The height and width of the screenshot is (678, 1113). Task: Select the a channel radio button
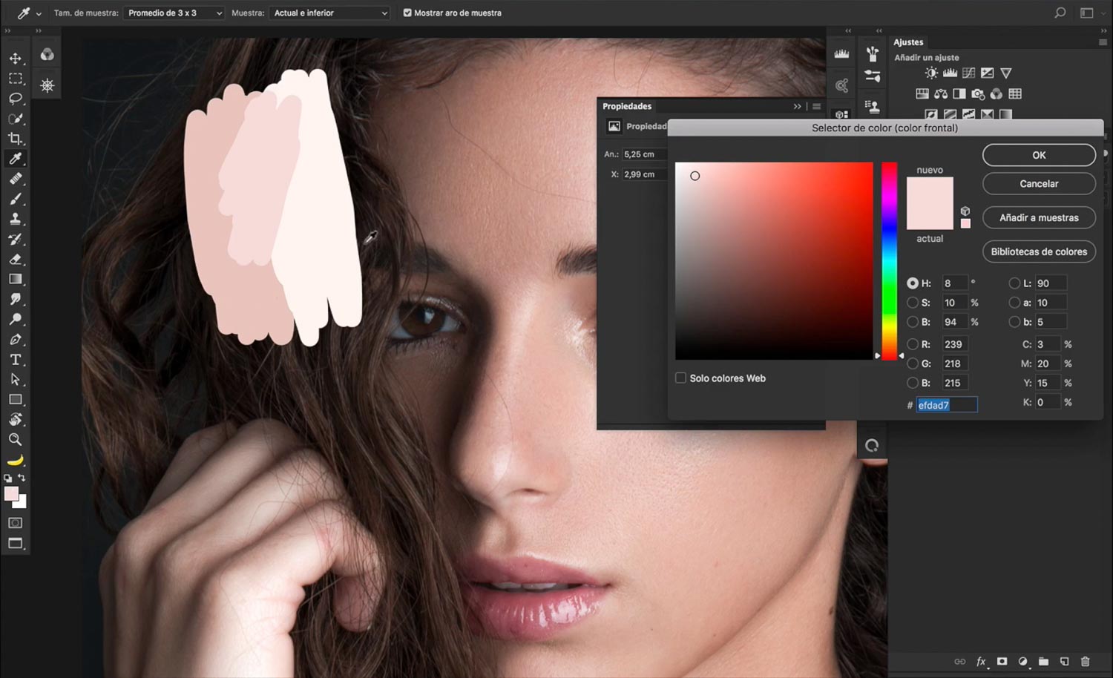pos(1014,303)
